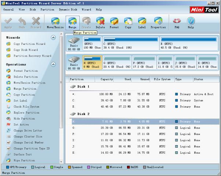This screenshot has width=221, height=176.
Task: Choose Delete Partition in Operations
Action: [x=22, y=77]
